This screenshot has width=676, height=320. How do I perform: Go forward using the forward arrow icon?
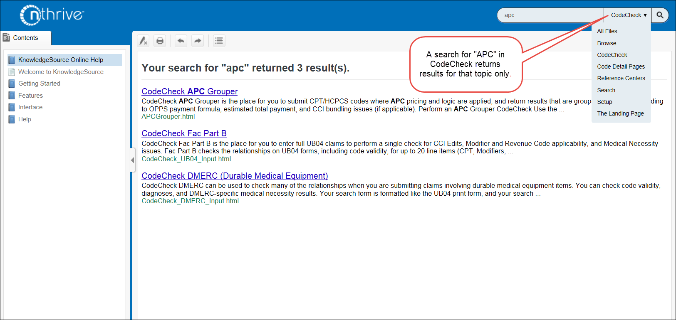198,41
